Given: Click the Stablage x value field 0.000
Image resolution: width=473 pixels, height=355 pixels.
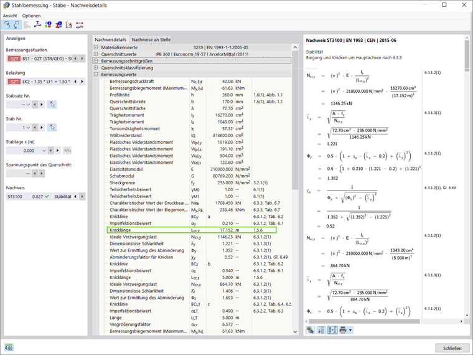Looking at the screenshot, I should pos(24,150).
